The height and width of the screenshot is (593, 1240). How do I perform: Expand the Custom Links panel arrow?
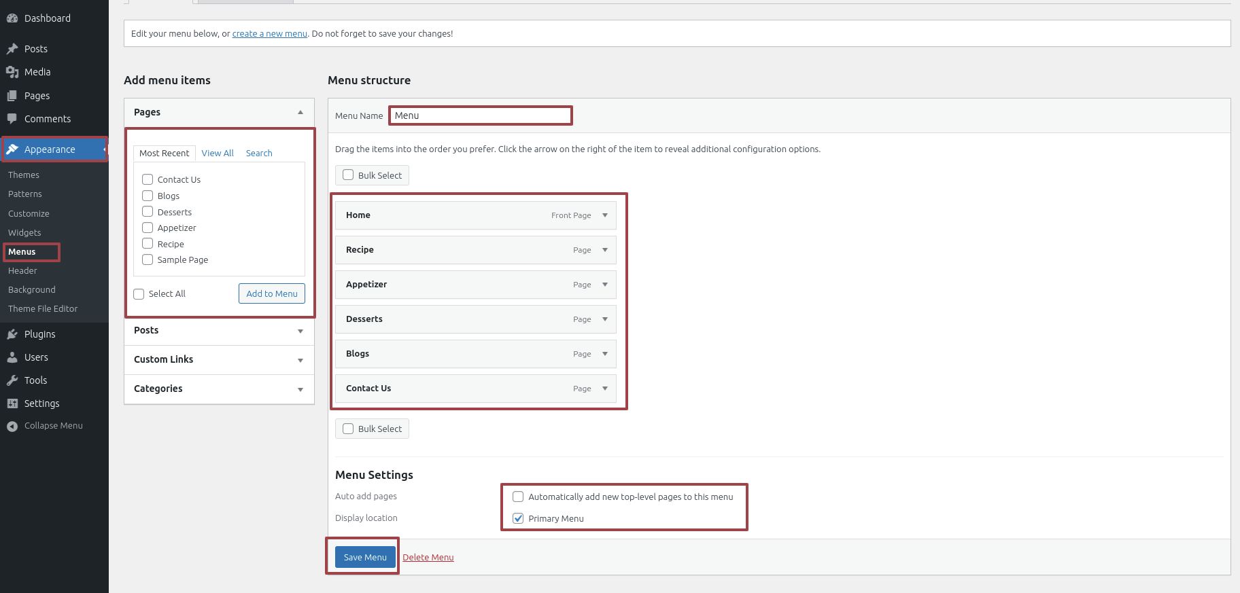pos(300,360)
